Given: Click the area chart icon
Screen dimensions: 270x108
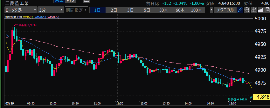Looking at the screenshot, I should tap(261, 10).
